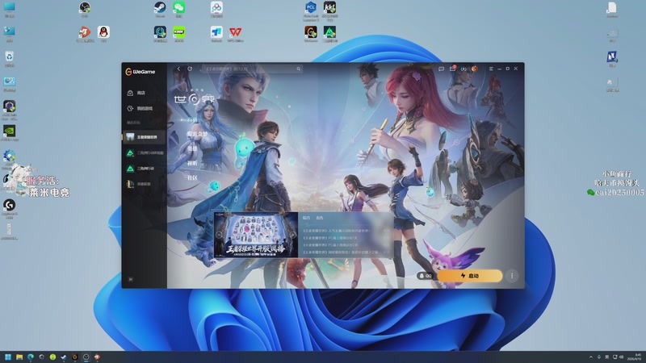Open the WPS Office desktop shortcut
646x363 pixels.
(235, 32)
